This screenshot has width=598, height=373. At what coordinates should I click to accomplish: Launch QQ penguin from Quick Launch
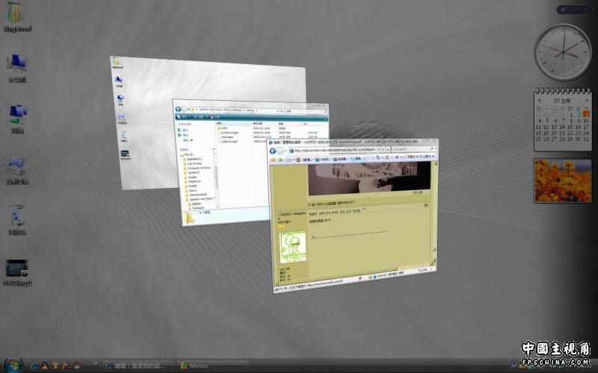pyautogui.click(x=45, y=366)
